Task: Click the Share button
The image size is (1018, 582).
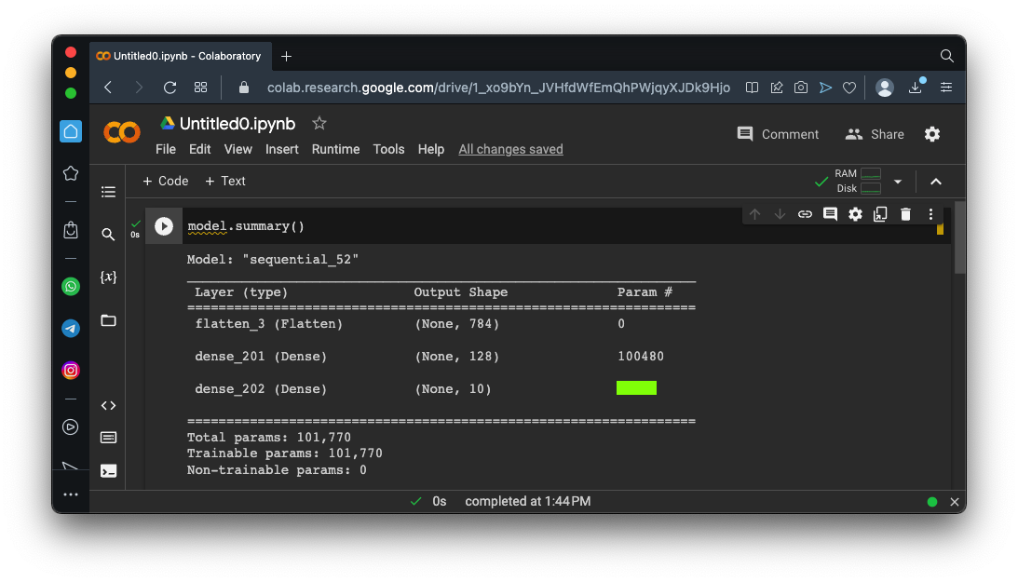Action: click(875, 134)
